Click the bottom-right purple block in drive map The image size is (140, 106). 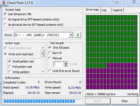pos(136,87)
